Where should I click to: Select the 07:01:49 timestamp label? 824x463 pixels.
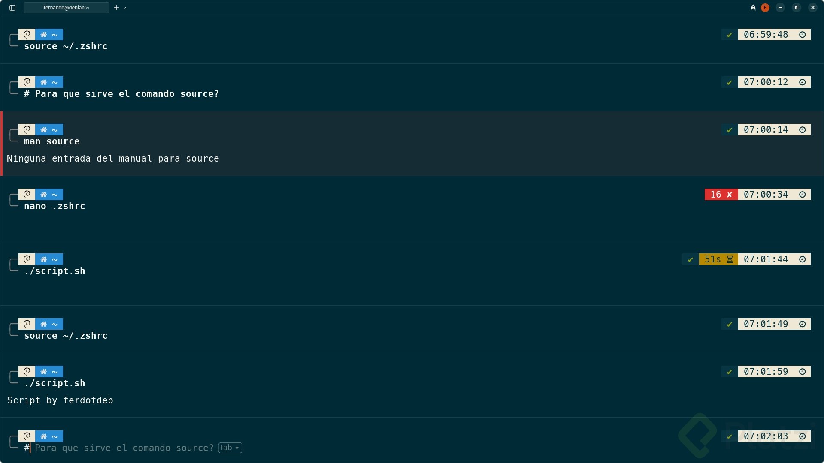coord(766,324)
